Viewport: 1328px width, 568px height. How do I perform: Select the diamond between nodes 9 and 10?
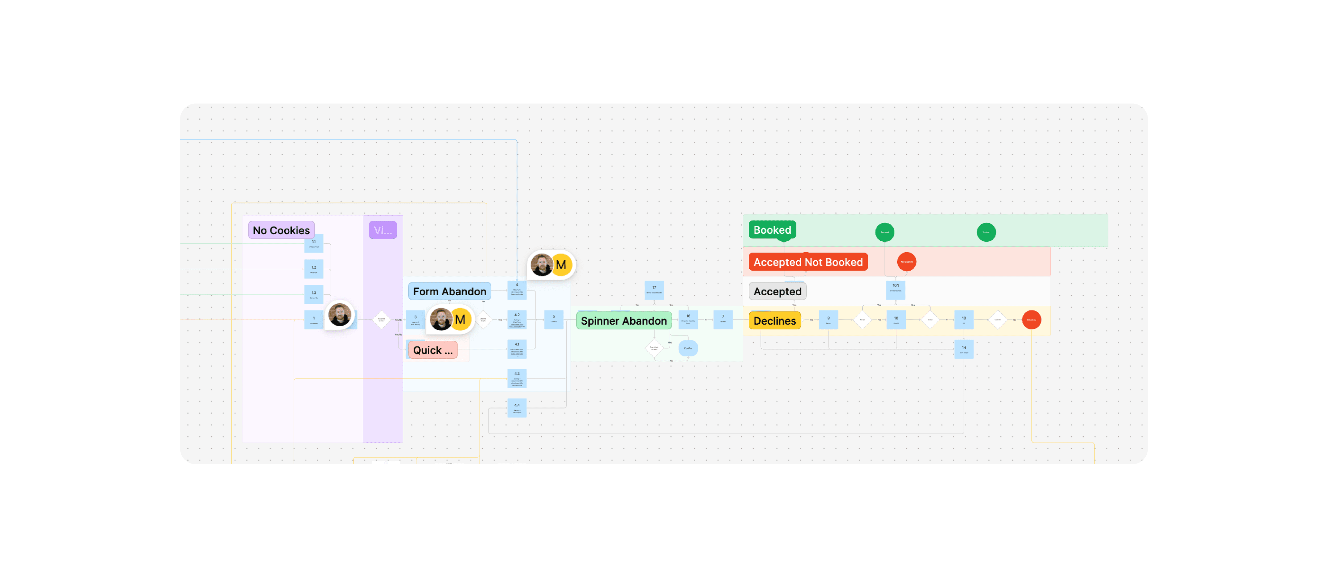(x=862, y=320)
